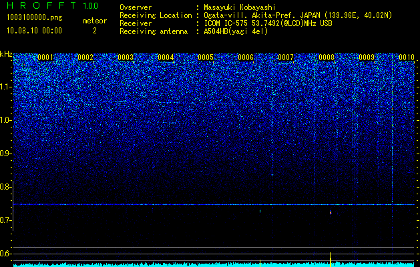The width and height of the screenshot is (420, 267).
Task: Click observer name Masayuki Kobayashi
Action: (x=240, y=7)
